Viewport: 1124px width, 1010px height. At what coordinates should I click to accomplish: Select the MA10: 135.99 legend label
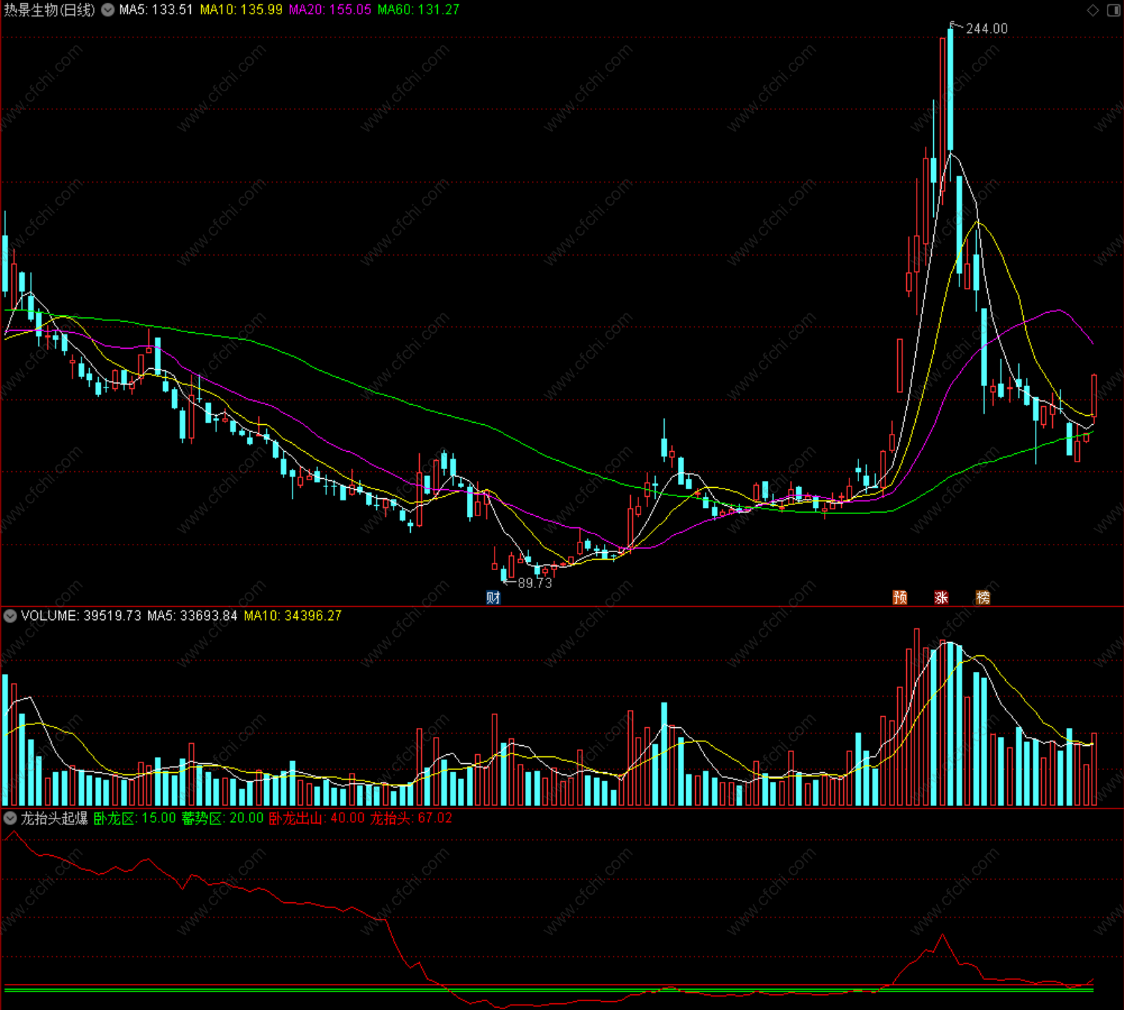click(x=241, y=10)
